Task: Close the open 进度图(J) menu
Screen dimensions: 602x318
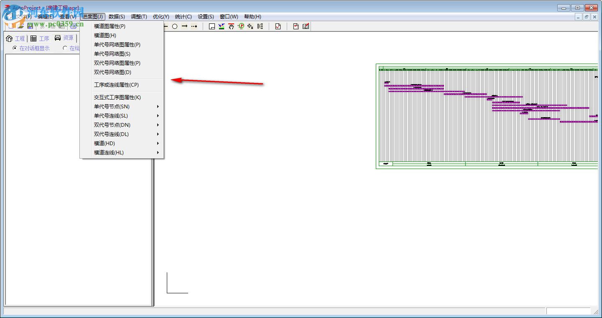Action: click(92, 17)
